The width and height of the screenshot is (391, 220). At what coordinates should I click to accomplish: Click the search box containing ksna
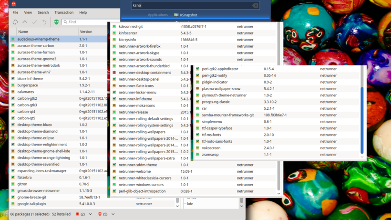pyautogui.click(x=195, y=5)
